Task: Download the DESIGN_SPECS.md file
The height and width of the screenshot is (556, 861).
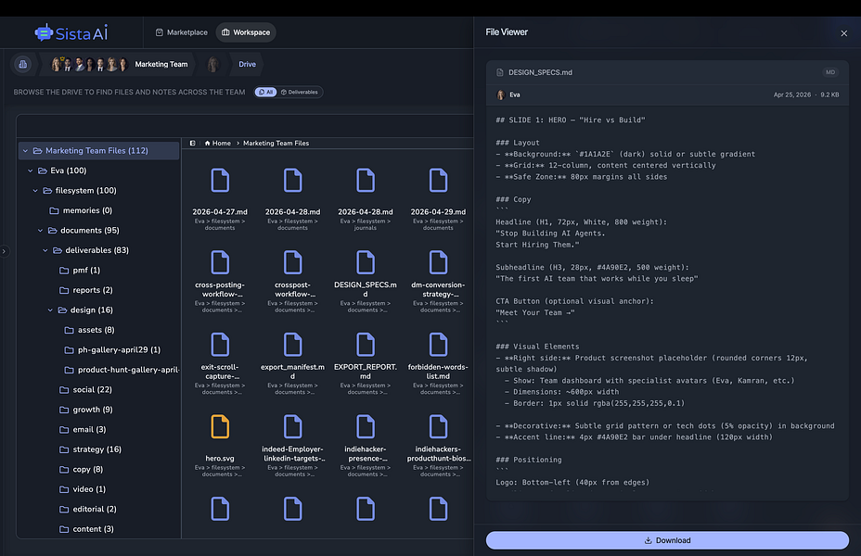Action: (x=667, y=540)
